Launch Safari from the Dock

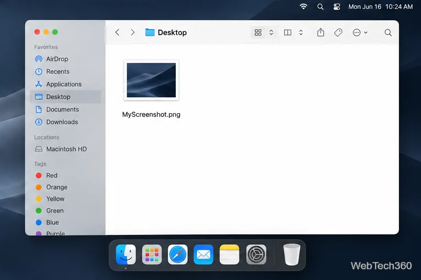point(178,254)
